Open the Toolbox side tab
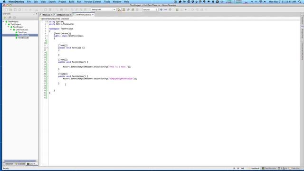Screen dimensions: 304x171 tap(302, 19)
